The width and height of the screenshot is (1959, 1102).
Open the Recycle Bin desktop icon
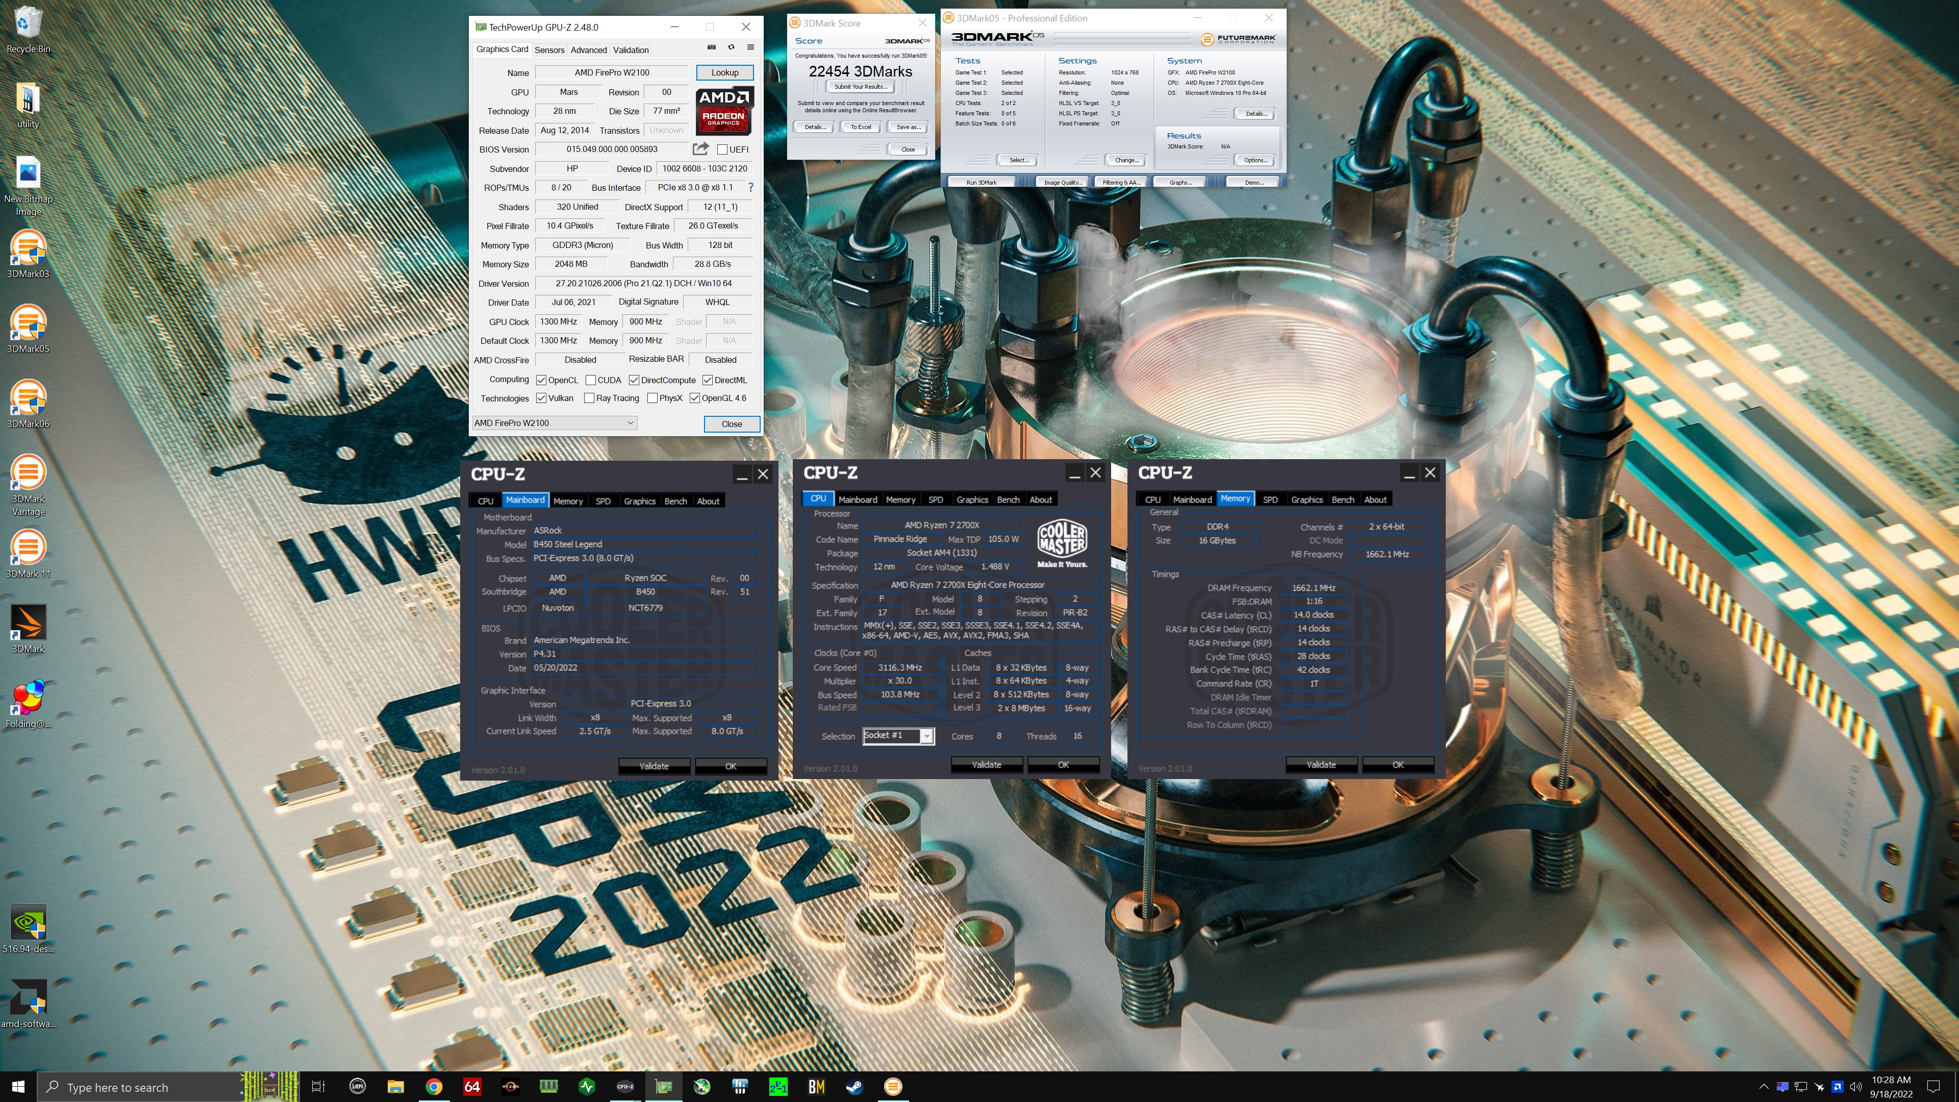[x=28, y=31]
